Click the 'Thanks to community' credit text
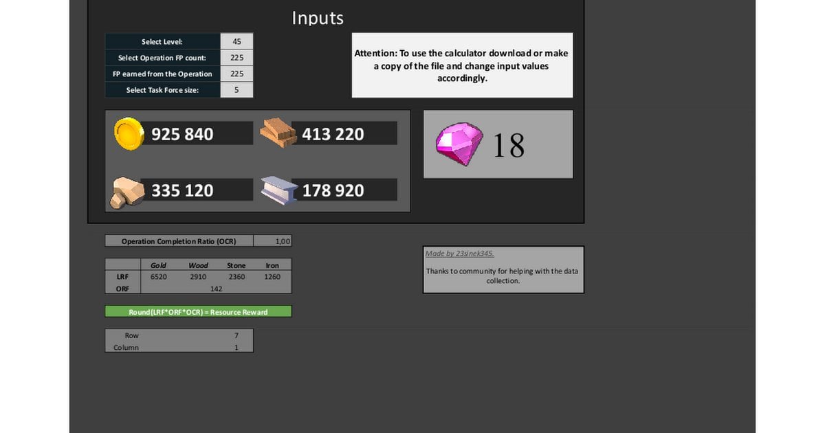The height and width of the screenshot is (433, 825). (503, 276)
